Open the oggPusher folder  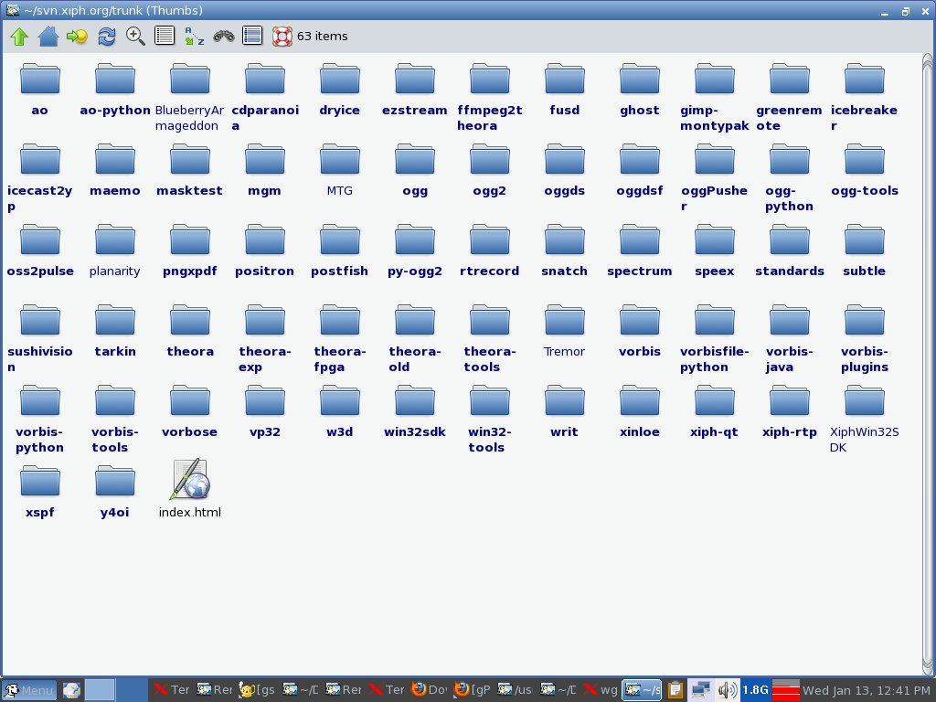coord(715,178)
